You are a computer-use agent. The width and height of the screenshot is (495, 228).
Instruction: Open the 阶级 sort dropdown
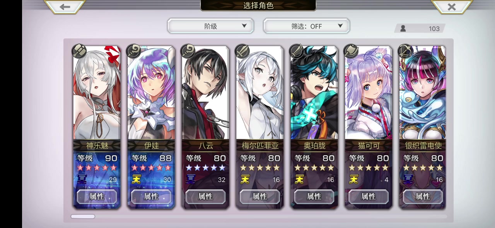click(x=210, y=26)
